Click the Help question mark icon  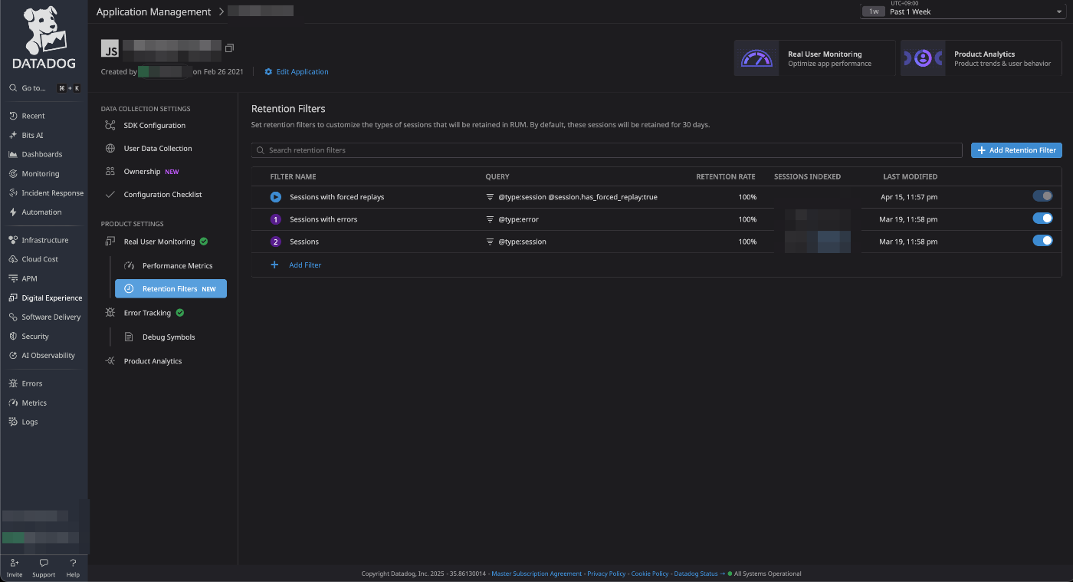[73, 563]
